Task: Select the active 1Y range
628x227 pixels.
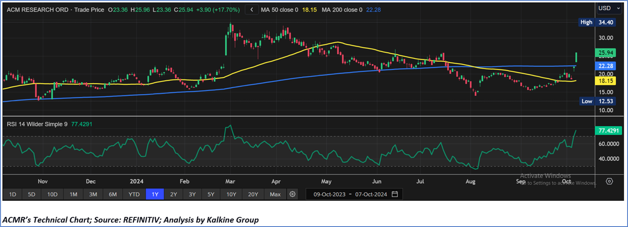Action: 155,194
